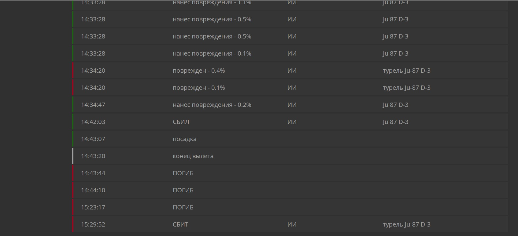518x236 pixels.
Task: Select the СБИЛ event text
Action: (181, 122)
